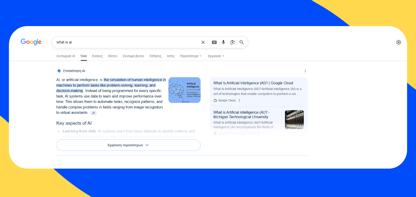Click the Google Cloud source name
This screenshot has width=416, height=197.
coord(227,100)
